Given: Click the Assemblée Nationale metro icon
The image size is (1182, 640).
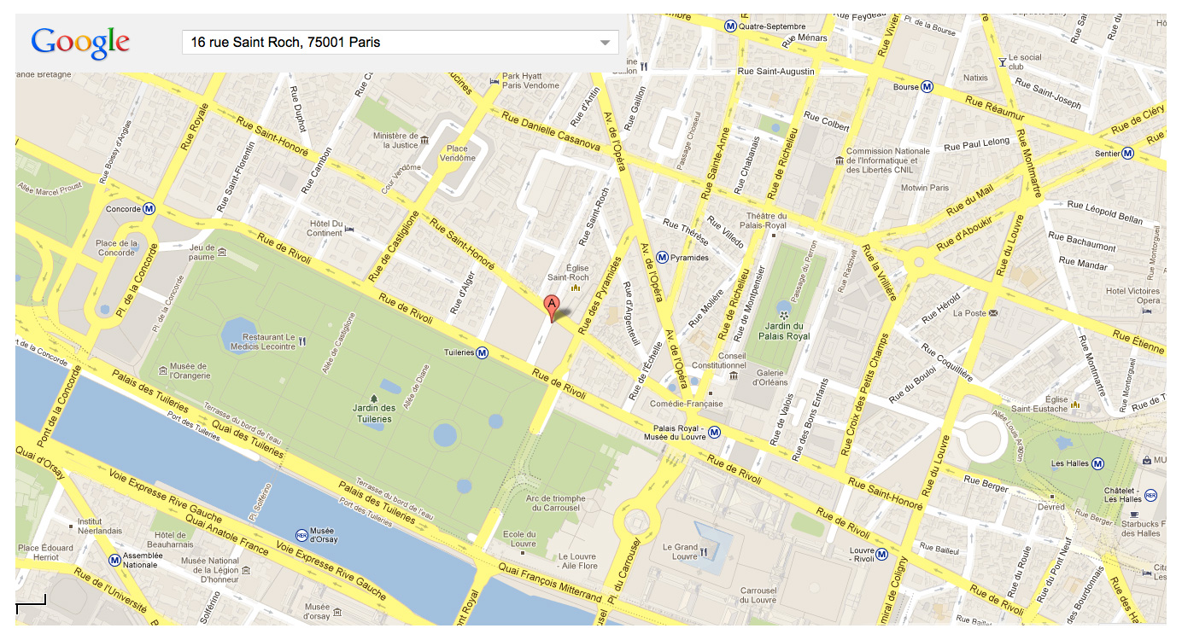Looking at the screenshot, I should pyautogui.click(x=114, y=561).
